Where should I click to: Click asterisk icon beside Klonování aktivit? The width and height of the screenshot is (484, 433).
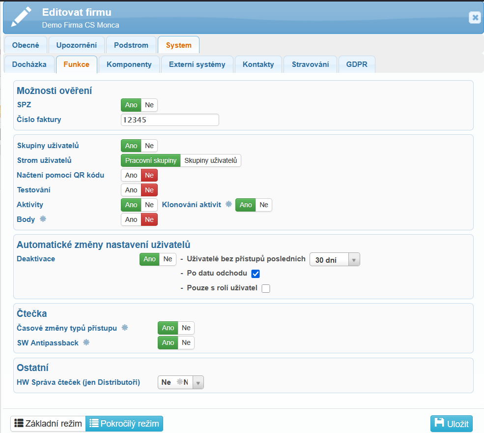tap(228, 205)
